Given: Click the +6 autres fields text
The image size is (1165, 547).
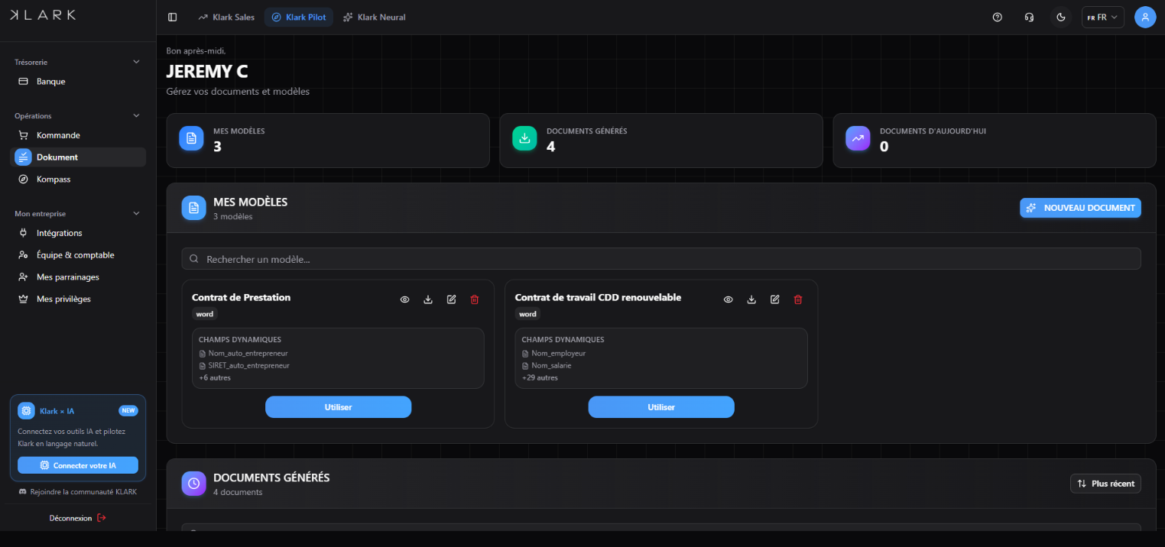Looking at the screenshot, I should click(x=215, y=377).
